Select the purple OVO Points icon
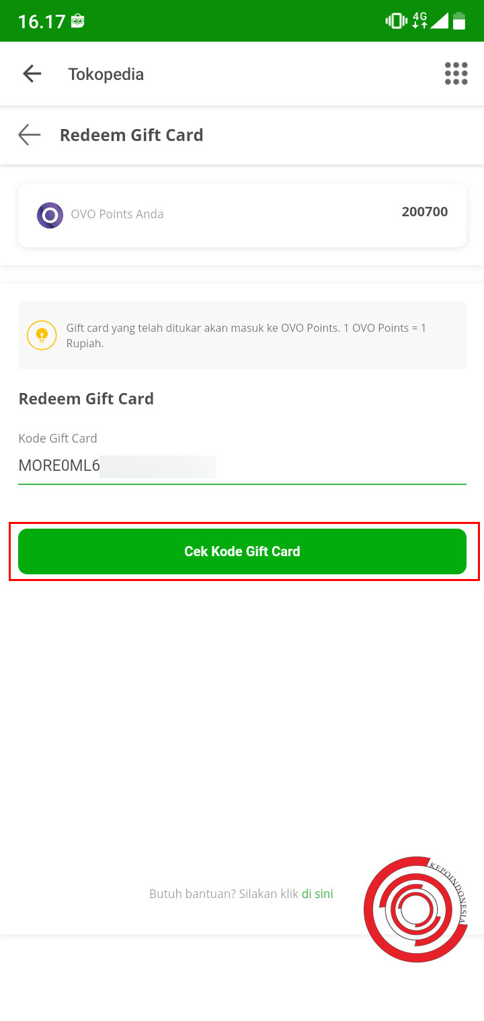Image resolution: width=484 pixels, height=1021 pixels. [x=50, y=215]
